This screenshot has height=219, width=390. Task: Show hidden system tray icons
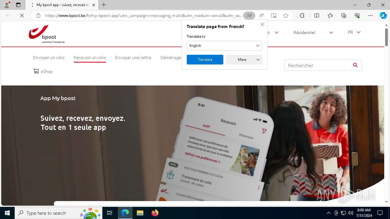click(328, 213)
